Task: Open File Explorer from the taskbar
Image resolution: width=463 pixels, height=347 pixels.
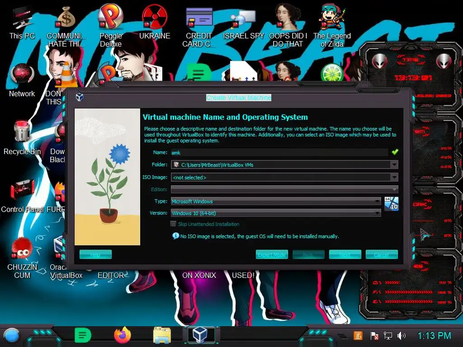Action: pyautogui.click(x=162, y=336)
